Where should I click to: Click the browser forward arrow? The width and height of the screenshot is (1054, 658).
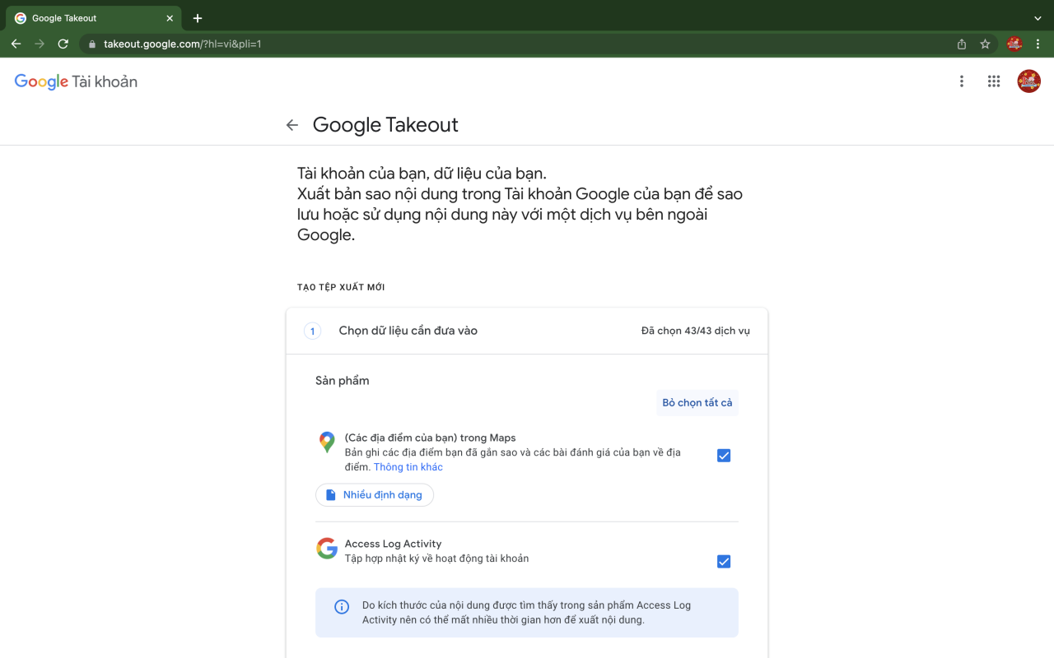click(x=40, y=44)
